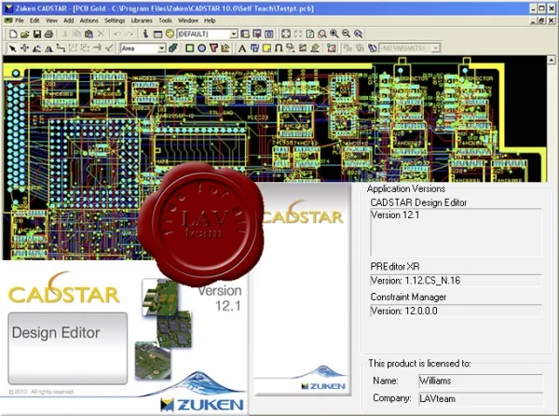Click the zoom out magnifier icon
559x416 pixels.
click(x=346, y=34)
